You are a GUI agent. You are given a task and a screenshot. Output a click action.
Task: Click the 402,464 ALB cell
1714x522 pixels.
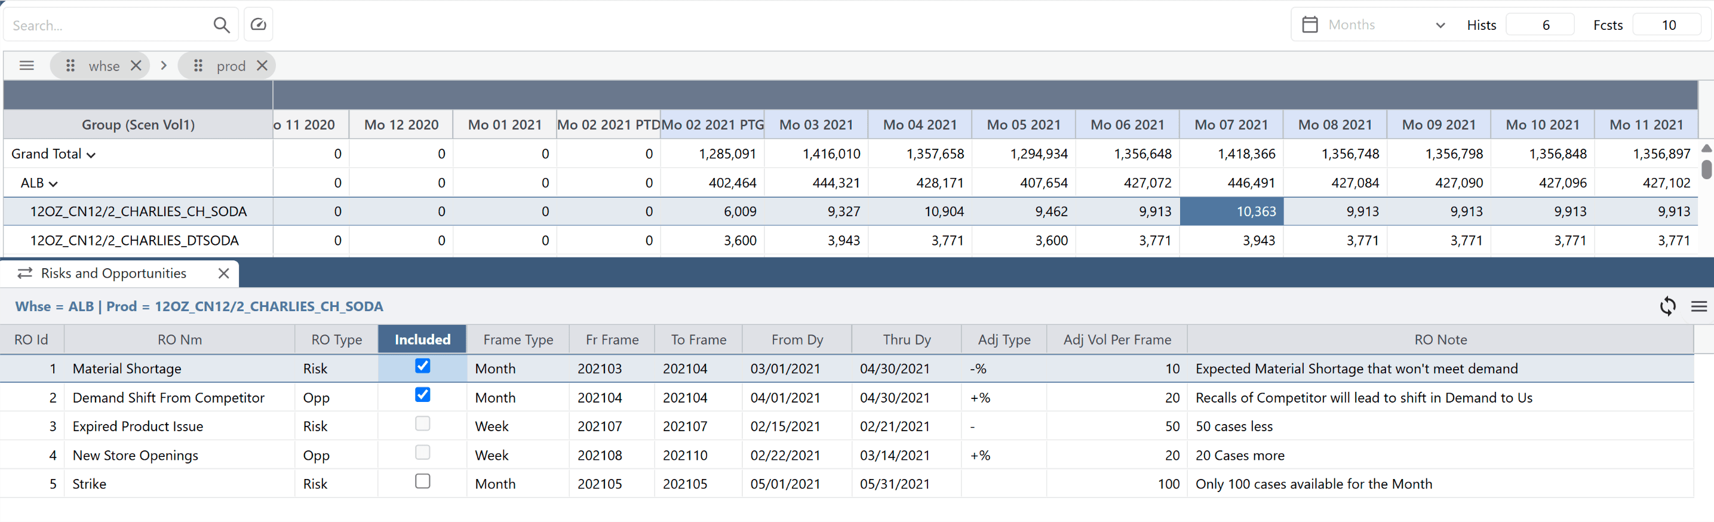712,183
